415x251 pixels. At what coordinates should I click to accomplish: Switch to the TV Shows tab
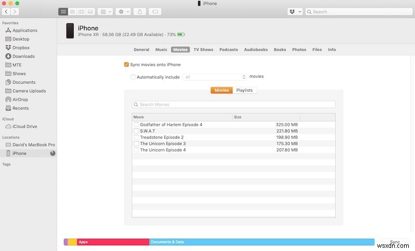(203, 49)
